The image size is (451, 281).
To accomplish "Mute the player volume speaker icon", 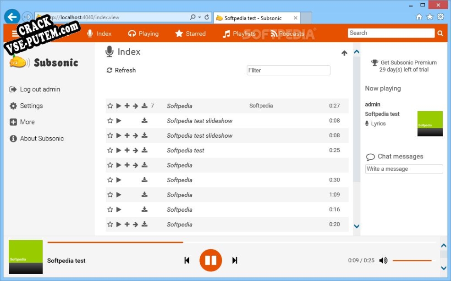I will 383,260.
